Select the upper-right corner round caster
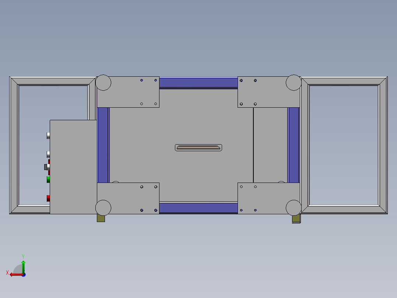 294,83
